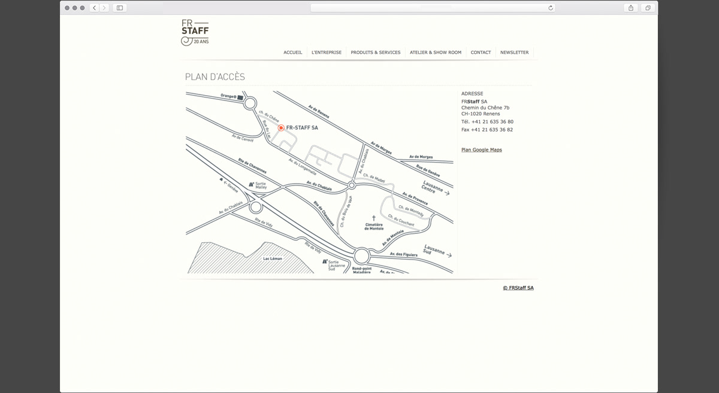Screen dimensions: 719x393
Task: Reload the page with the refresh icon
Action: 551,8
